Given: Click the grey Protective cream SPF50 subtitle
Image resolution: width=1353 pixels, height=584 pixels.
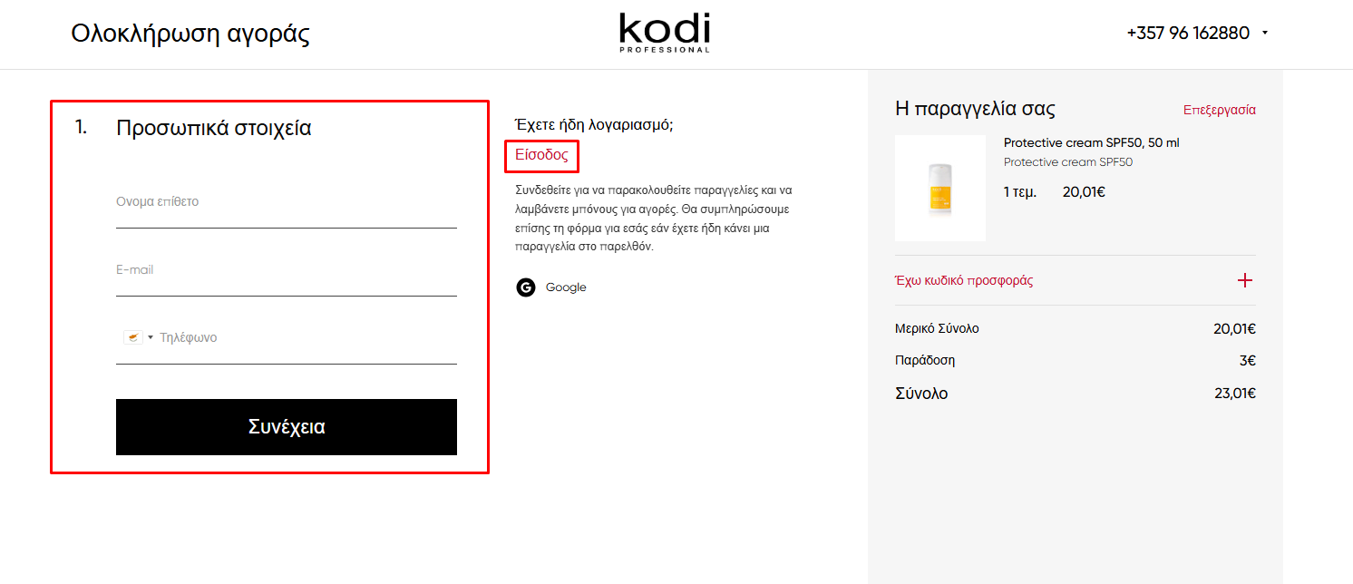Looking at the screenshot, I should (1067, 162).
